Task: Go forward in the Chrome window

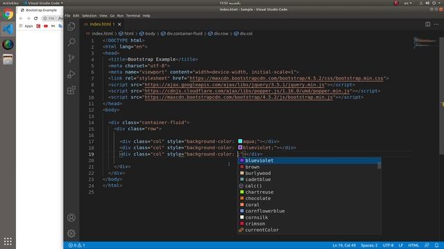Action: pos(28,19)
